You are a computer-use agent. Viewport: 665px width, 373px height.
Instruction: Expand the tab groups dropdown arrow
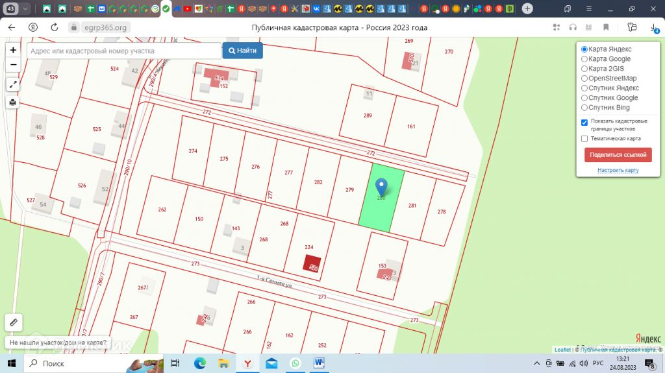25,8
